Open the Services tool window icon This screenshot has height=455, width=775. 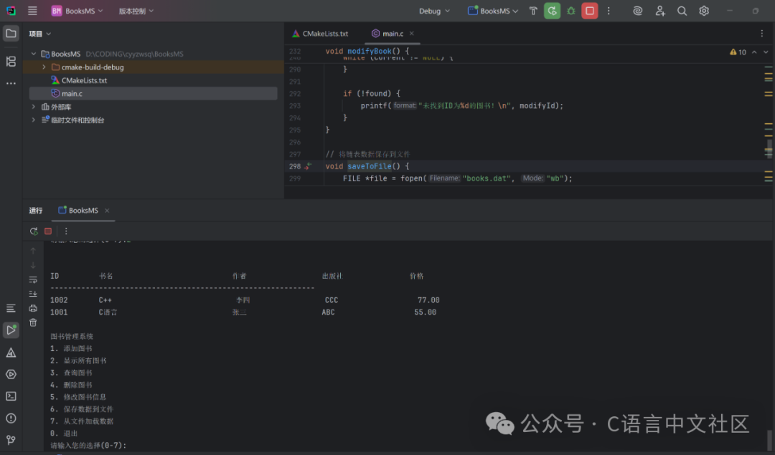click(x=11, y=375)
